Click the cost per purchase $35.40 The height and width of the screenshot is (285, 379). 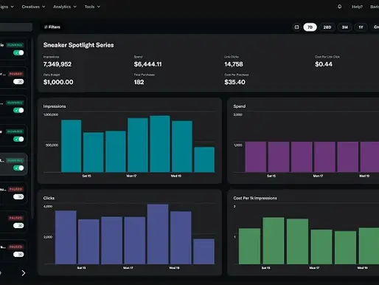coord(234,82)
